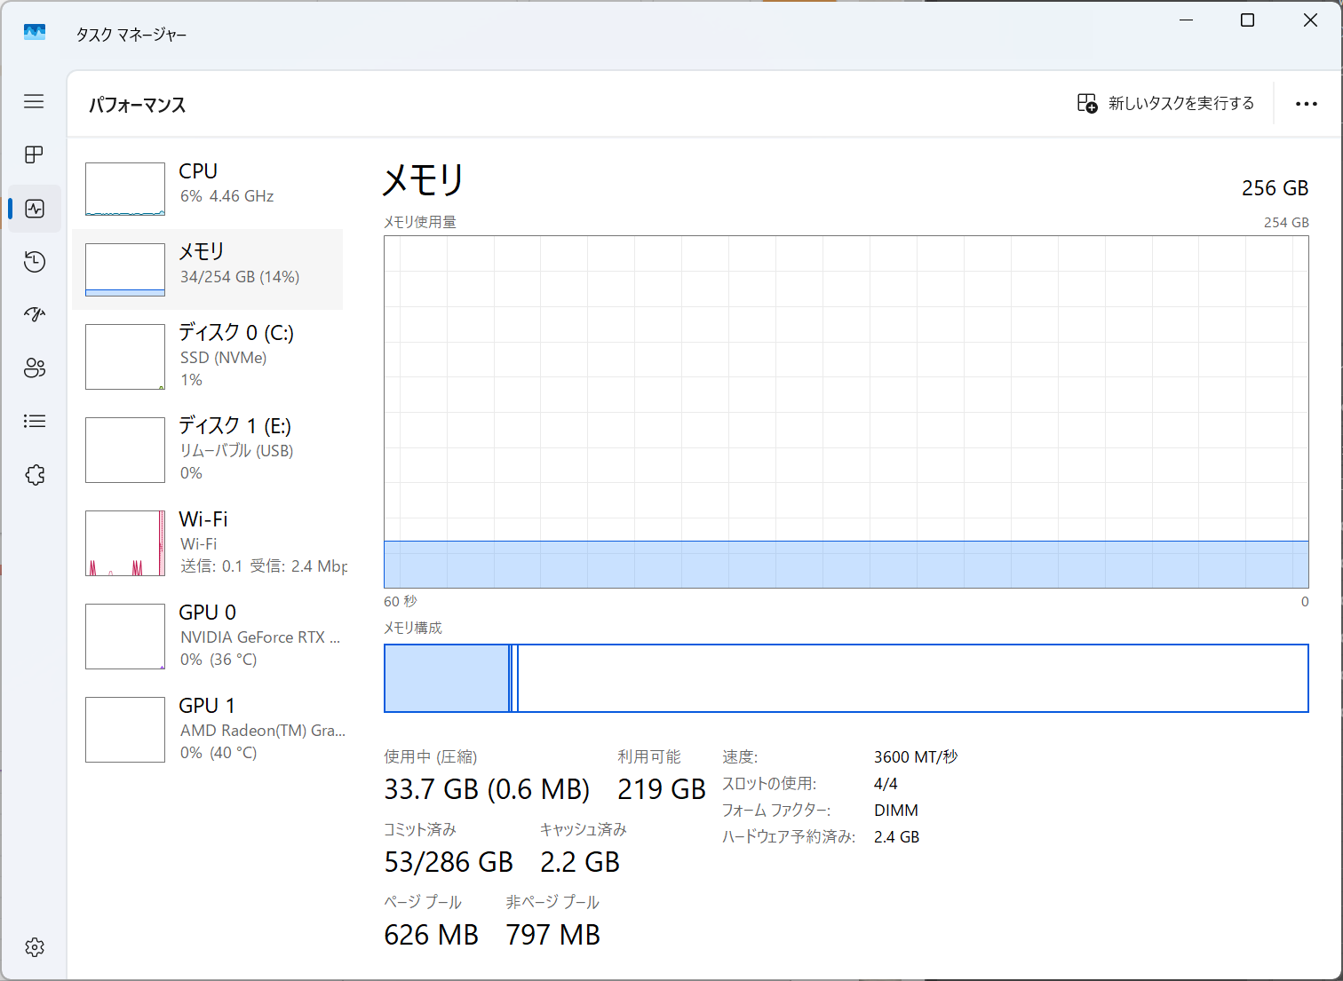The width and height of the screenshot is (1343, 981).
Task: Go to the Processes page icon
Action: 34,154
